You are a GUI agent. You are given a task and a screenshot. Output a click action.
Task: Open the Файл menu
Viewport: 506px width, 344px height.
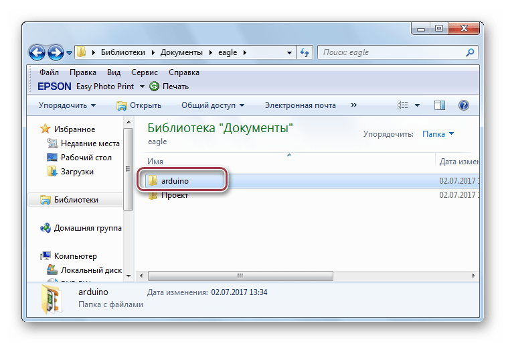coord(49,72)
